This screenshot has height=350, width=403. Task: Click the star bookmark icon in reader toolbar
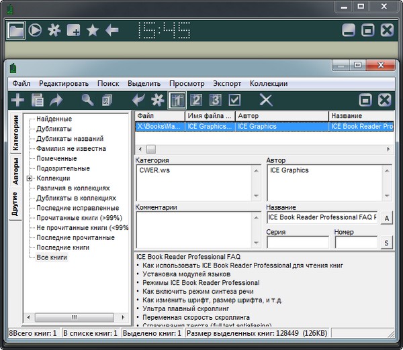[93, 30]
